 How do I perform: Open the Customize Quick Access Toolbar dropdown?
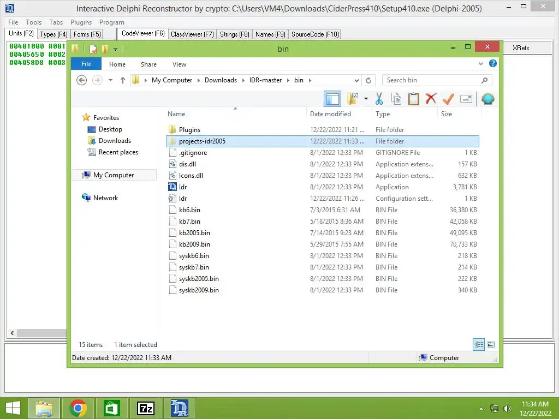click(116, 49)
